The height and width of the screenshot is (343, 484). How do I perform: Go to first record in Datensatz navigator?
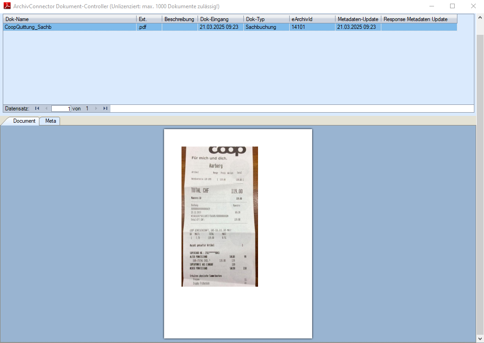pos(37,108)
